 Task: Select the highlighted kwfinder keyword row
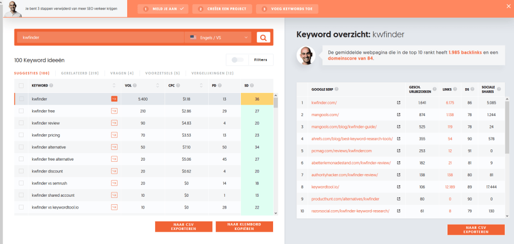click(144, 99)
